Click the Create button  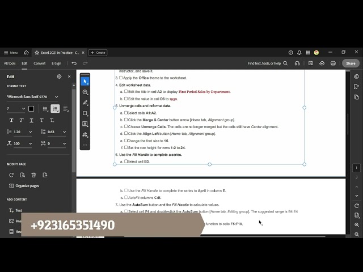(x=98, y=53)
